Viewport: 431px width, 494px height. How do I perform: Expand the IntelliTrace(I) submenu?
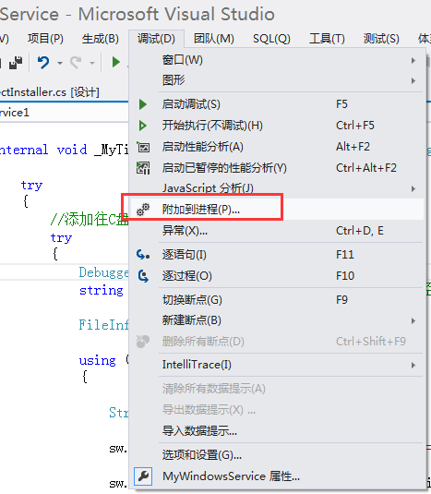coord(277,365)
